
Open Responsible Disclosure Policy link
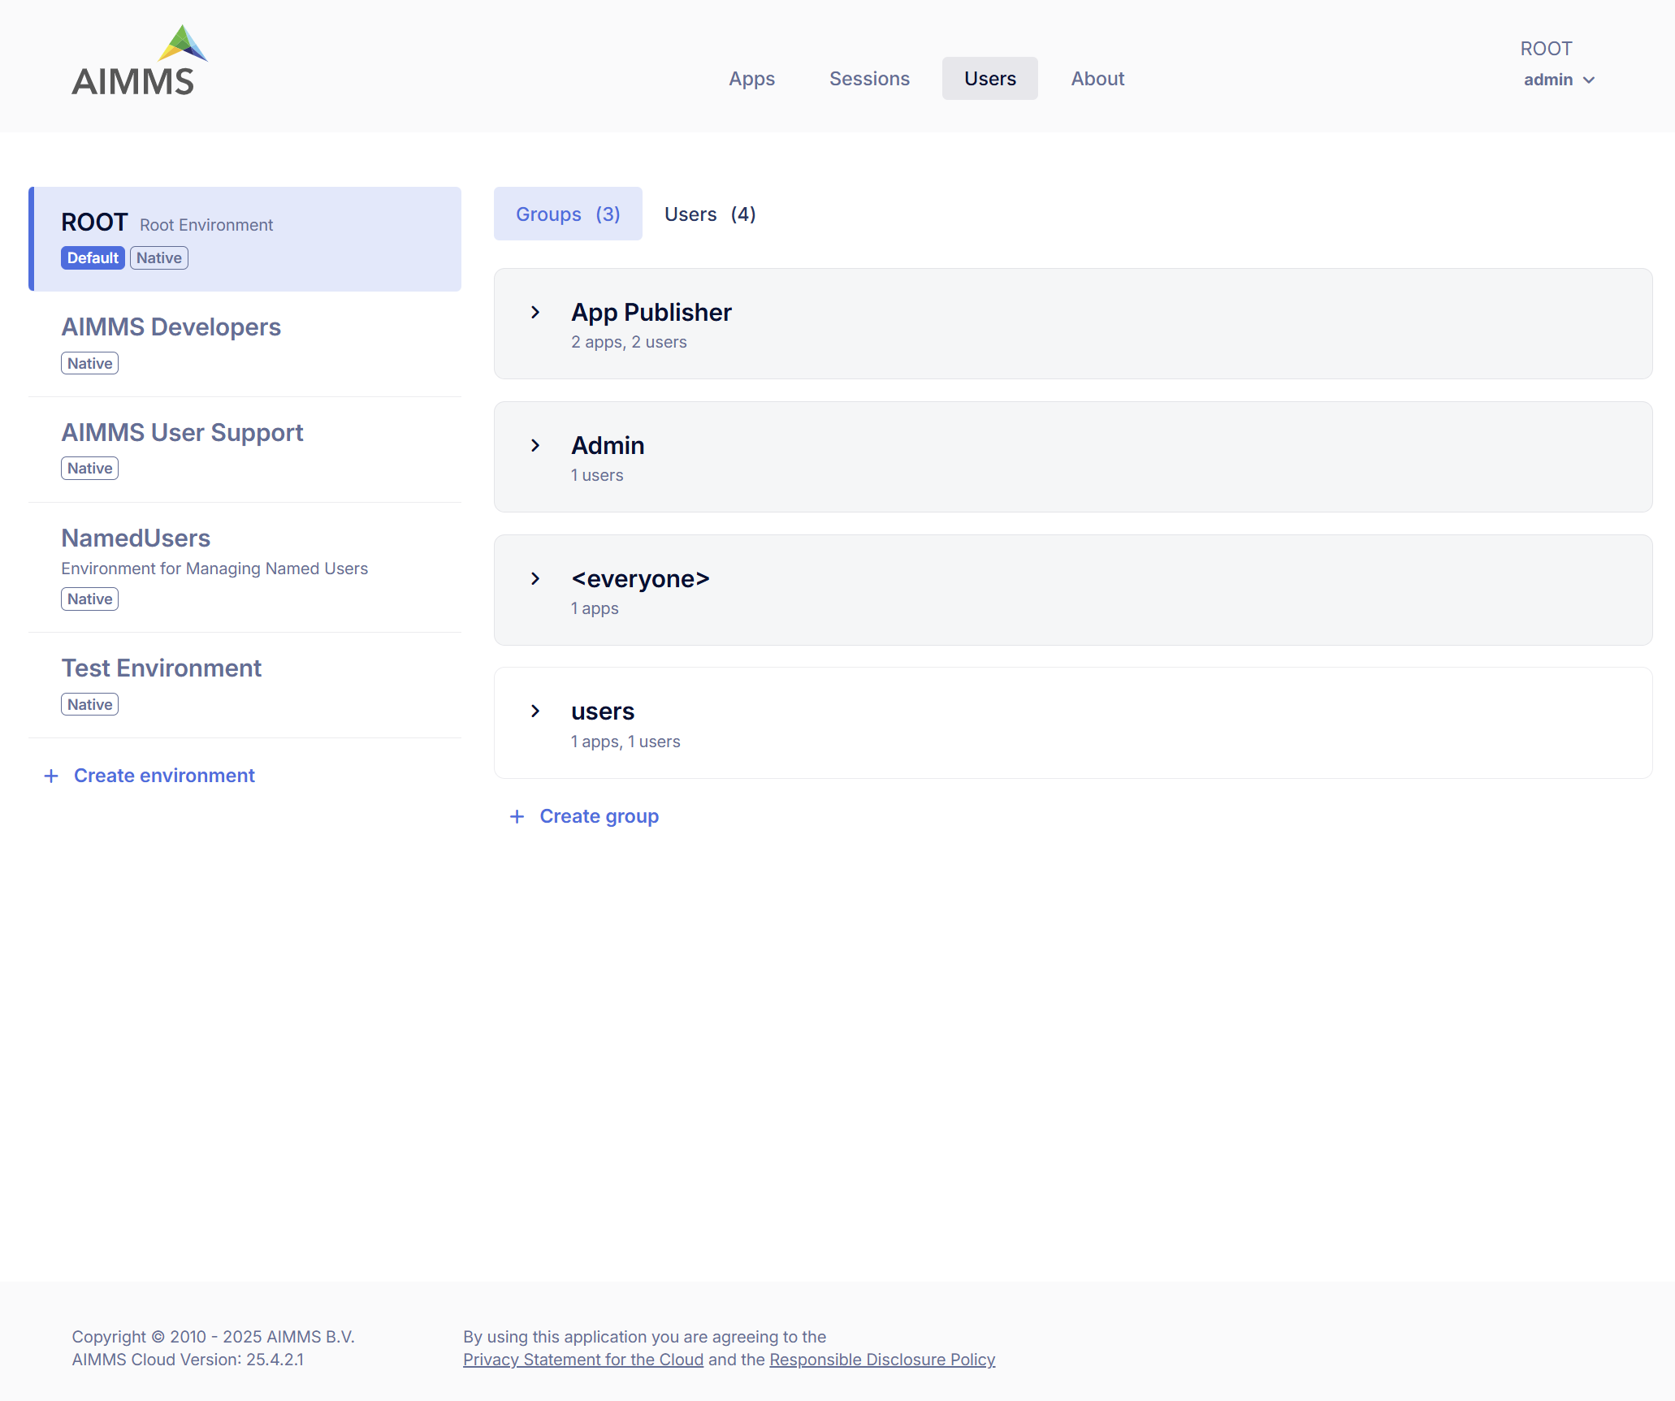click(882, 1360)
